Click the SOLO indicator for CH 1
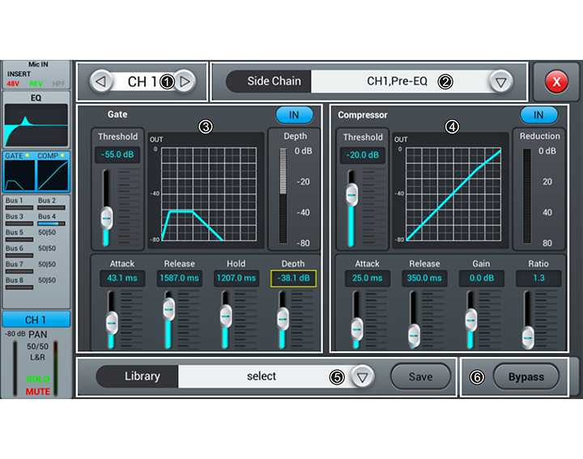 37,380
